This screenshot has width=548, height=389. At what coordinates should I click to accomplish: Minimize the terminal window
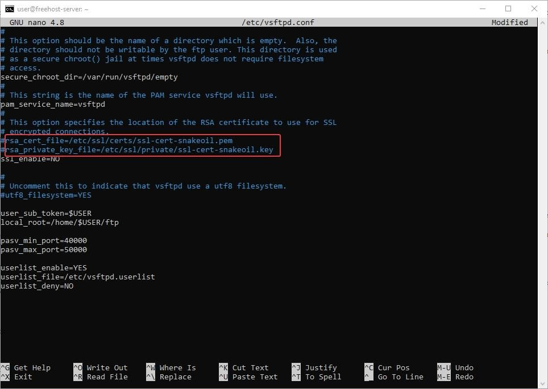(482, 9)
